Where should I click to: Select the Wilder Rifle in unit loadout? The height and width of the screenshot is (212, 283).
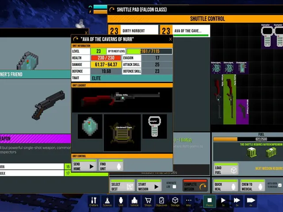tap(122, 100)
